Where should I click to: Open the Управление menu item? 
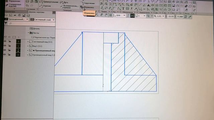pos(13,1)
